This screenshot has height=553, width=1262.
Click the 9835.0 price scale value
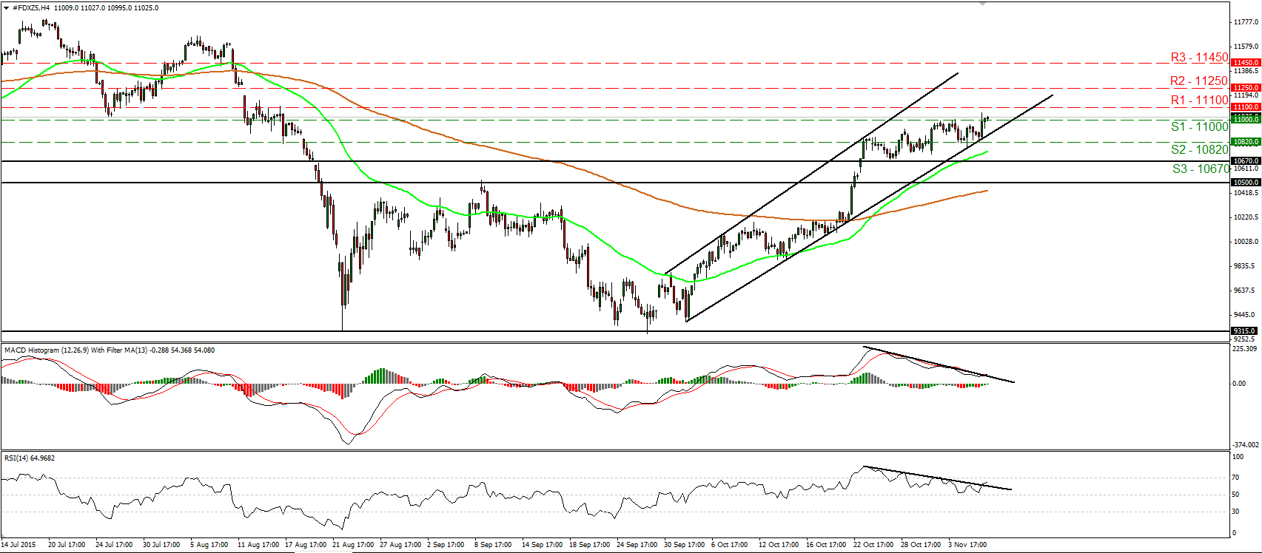1245,265
